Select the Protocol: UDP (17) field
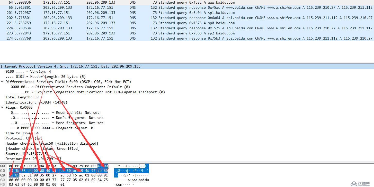The width and height of the screenshot is (374, 187). tap(24, 138)
